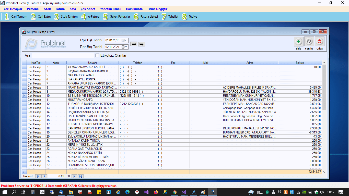This screenshot has width=349, height=196.
Task: Open the e-Fatura toolbar shortcut
Action: pos(90,17)
